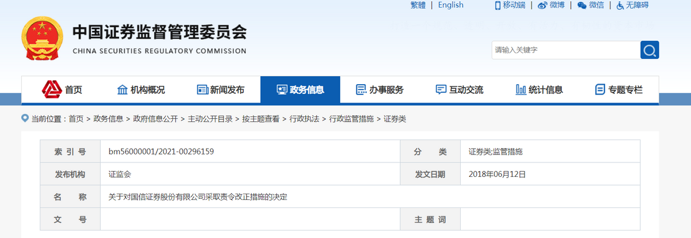Click the 名称 label cell

pyautogui.click(x=70, y=197)
